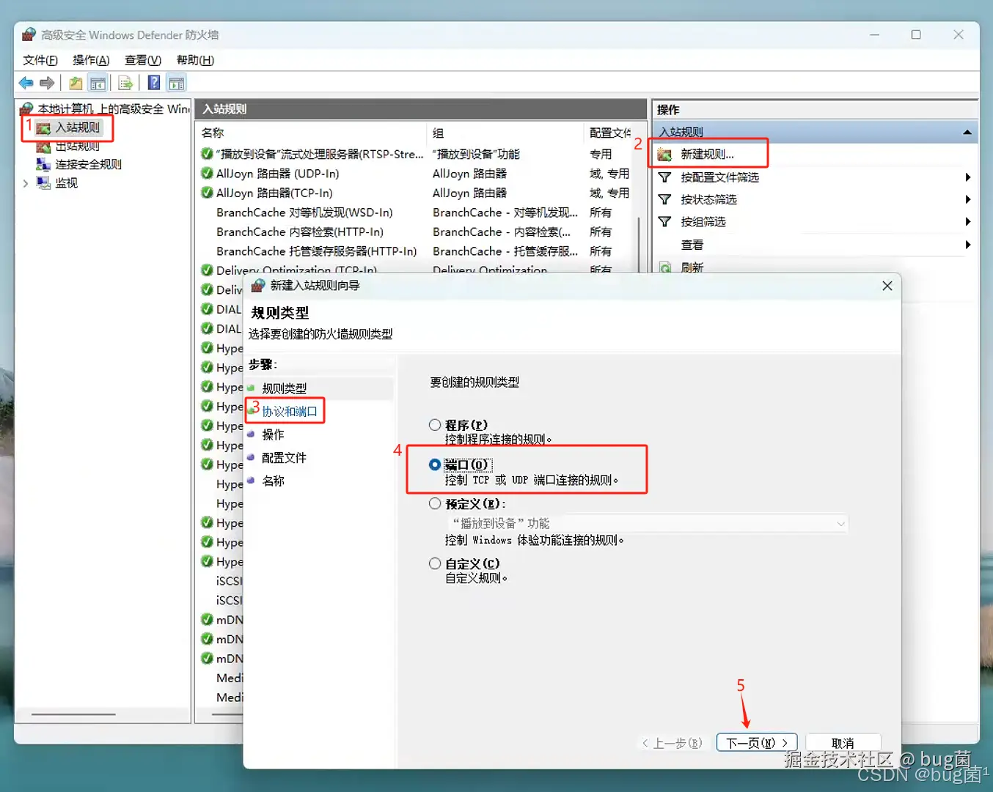Click green check icon of the RTSP-Stre rule
Image resolution: width=993 pixels, height=792 pixels.
[207, 154]
